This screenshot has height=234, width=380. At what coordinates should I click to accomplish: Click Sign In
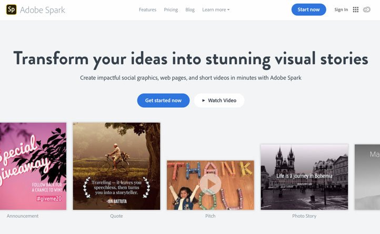[x=341, y=9]
